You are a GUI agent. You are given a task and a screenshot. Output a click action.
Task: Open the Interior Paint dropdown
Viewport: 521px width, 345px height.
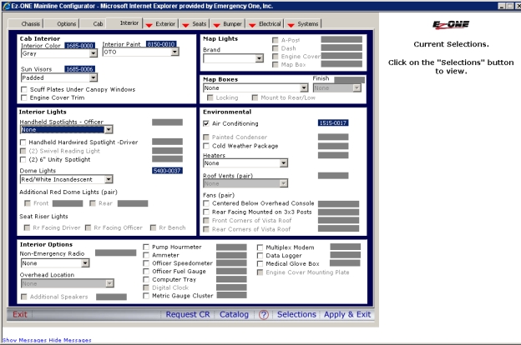(175, 52)
